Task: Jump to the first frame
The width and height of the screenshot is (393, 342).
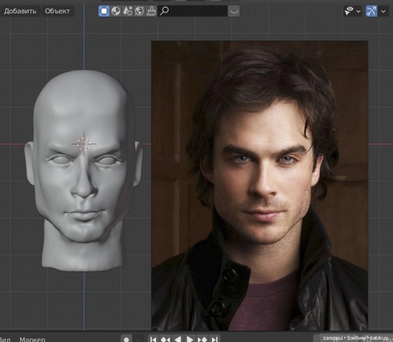Action: click(154, 339)
